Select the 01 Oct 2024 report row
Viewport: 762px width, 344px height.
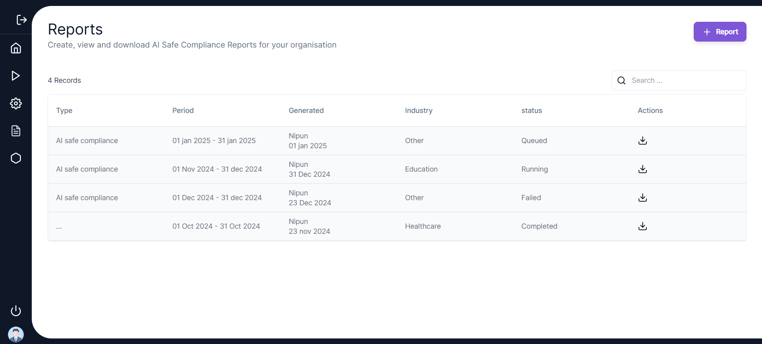(216, 226)
